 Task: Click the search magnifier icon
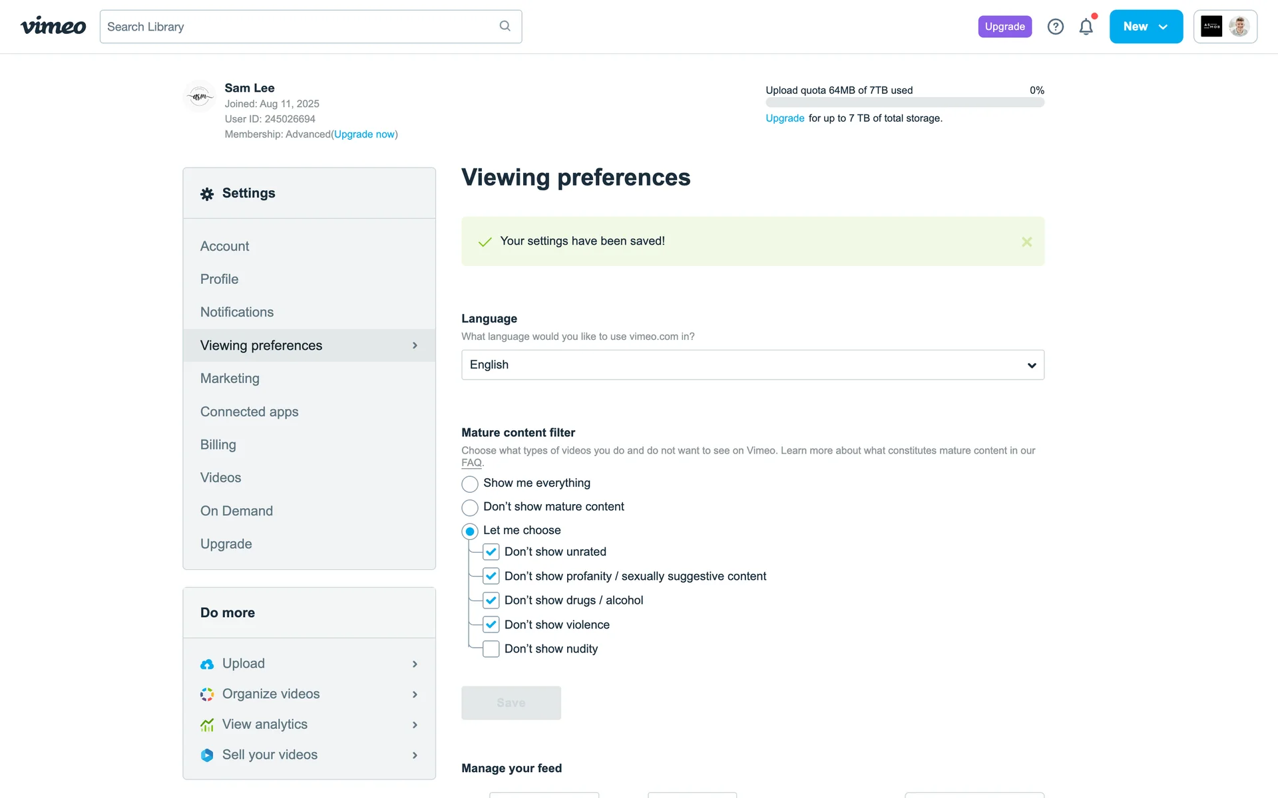pyautogui.click(x=505, y=26)
